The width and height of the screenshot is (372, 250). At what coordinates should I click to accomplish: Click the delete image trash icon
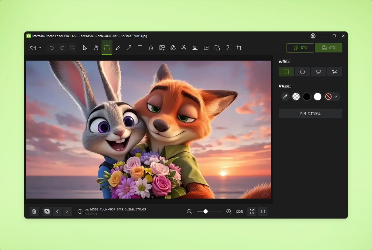click(34, 211)
